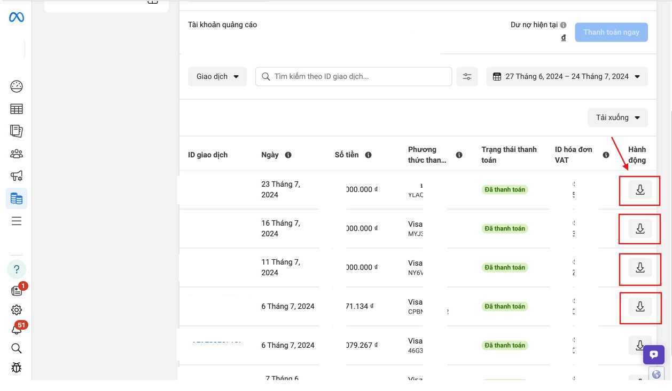Click the outstanding balance đ amount link
672x391 pixels.
click(564, 38)
